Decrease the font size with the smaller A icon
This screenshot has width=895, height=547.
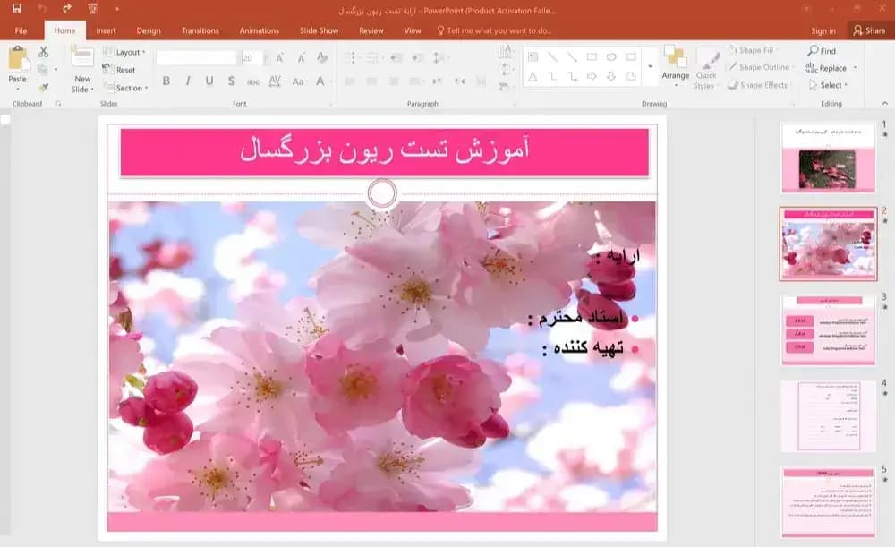click(x=301, y=57)
